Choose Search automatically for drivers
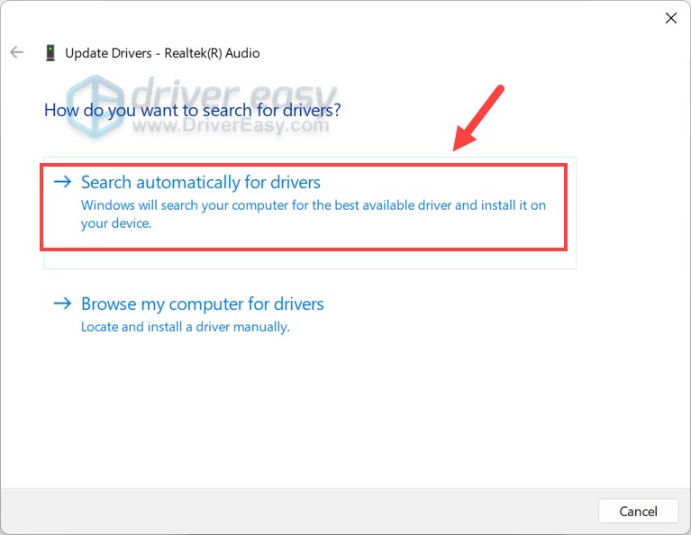Image resolution: width=691 pixels, height=535 pixels. (309, 213)
